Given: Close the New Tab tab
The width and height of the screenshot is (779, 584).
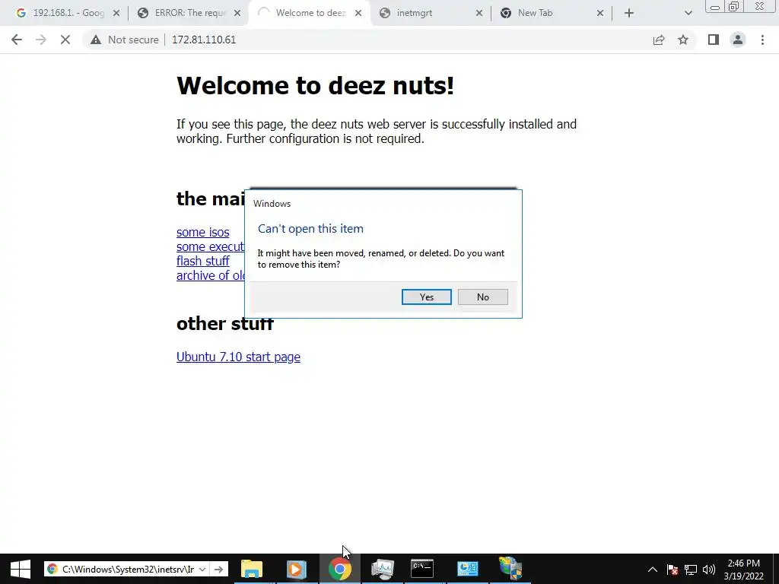Looking at the screenshot, I should click(599, 14).
